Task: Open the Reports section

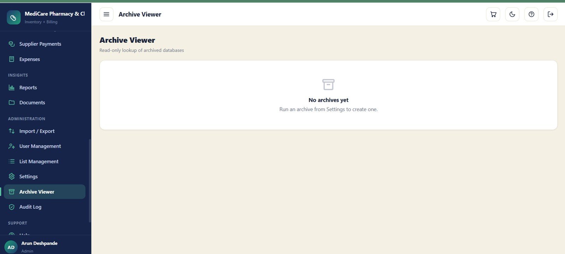Action: pos(44,88)
